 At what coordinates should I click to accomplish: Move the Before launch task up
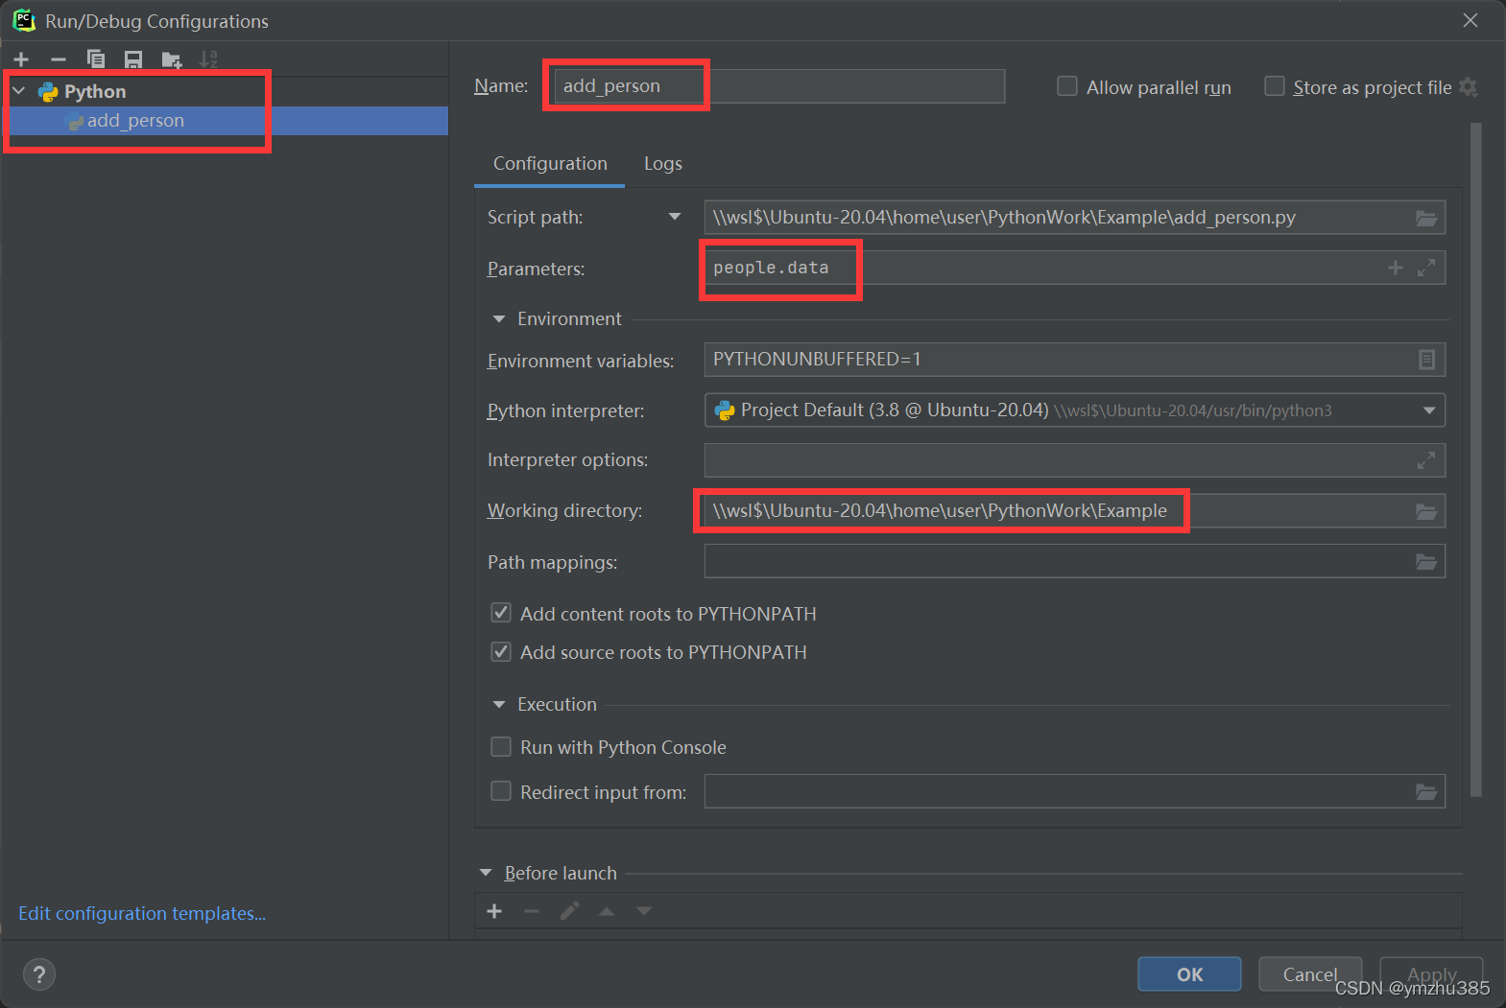(607, 911)
